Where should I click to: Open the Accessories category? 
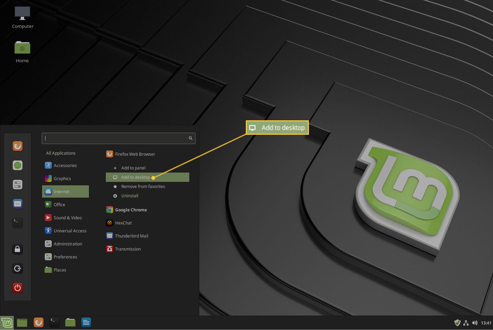coord(66,165)
